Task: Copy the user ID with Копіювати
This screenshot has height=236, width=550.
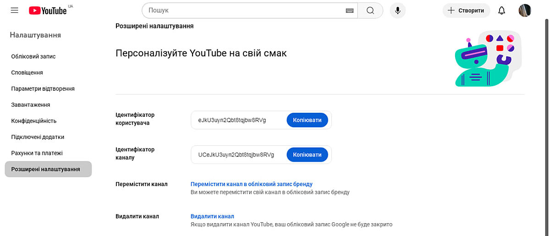Action: (307, 120)
